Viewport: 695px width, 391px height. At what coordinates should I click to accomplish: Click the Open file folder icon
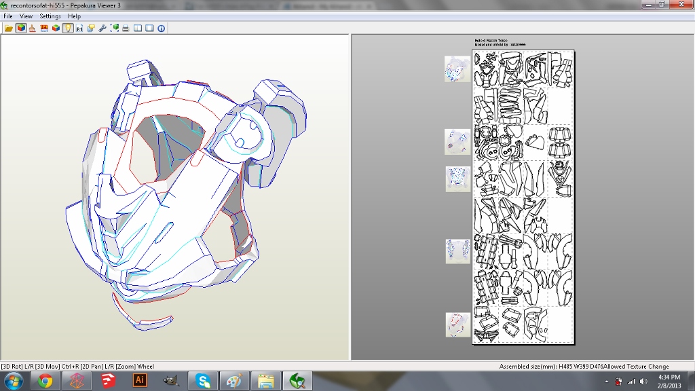tap(9, 29)
